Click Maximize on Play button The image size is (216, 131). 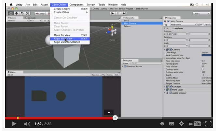point(99,75)
